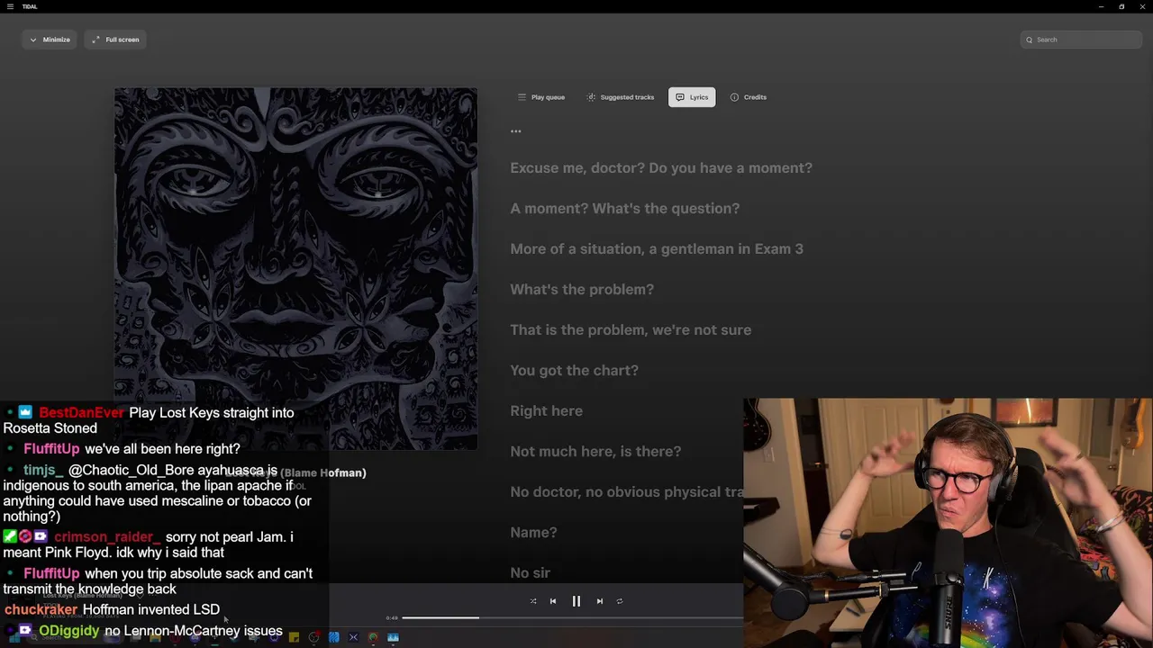Screen dimensions: 1153x648
Task: Jump to lyric 'Not much here, is there?'
Action: 595,452
